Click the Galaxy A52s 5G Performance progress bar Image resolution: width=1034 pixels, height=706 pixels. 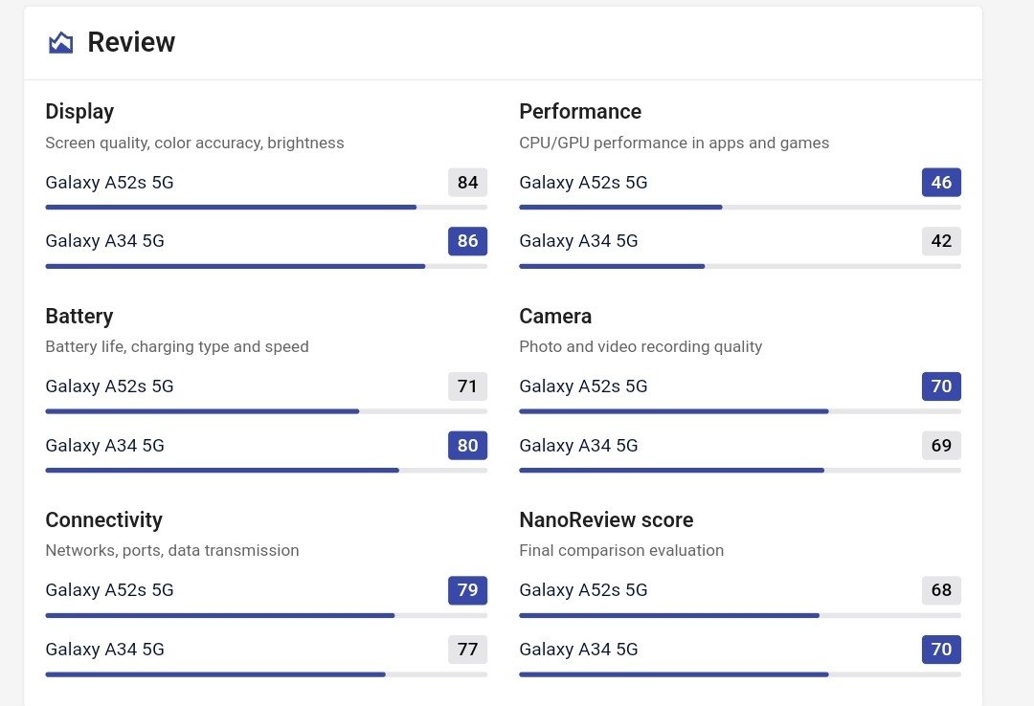(740, 207)
